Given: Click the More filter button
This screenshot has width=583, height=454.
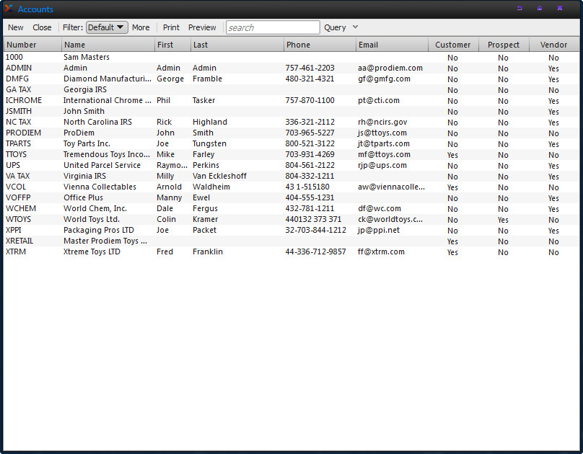Looking at the screenshot, I should pos(141,27).
